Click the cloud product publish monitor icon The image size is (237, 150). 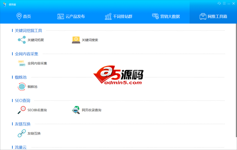pyautogui.click(x=61, y=16)
